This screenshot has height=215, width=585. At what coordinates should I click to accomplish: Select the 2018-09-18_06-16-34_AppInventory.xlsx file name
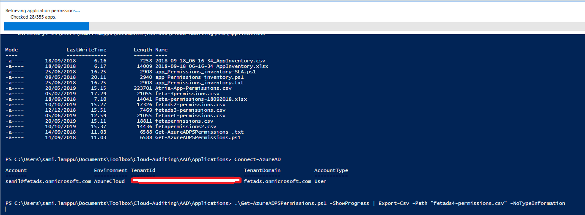(x=211, y=67)
